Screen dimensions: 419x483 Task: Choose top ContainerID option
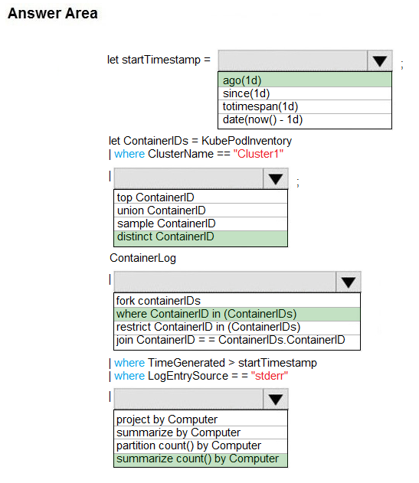(201, 197)
